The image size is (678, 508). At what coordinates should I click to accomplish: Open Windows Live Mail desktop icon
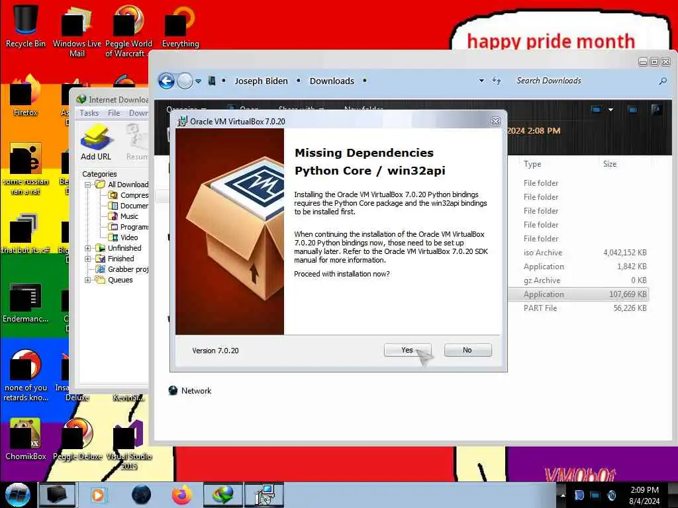pos(77,31)
